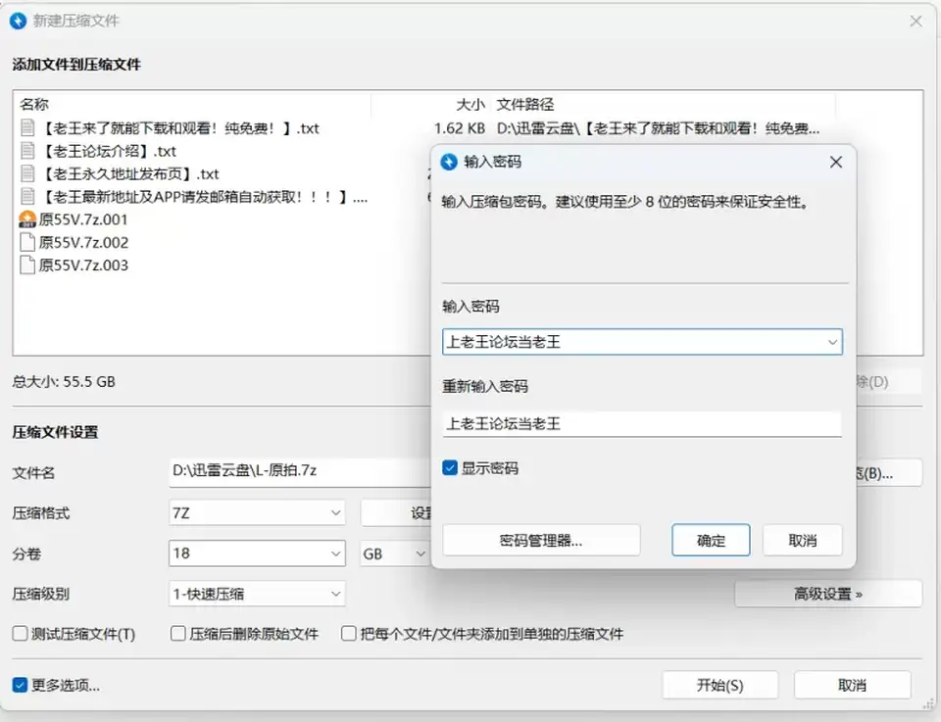Image resolution: width=941 pixels, height=722 pixels.
Task: Click 取消 next to the 开始(S) button
Action: (852, 685)
